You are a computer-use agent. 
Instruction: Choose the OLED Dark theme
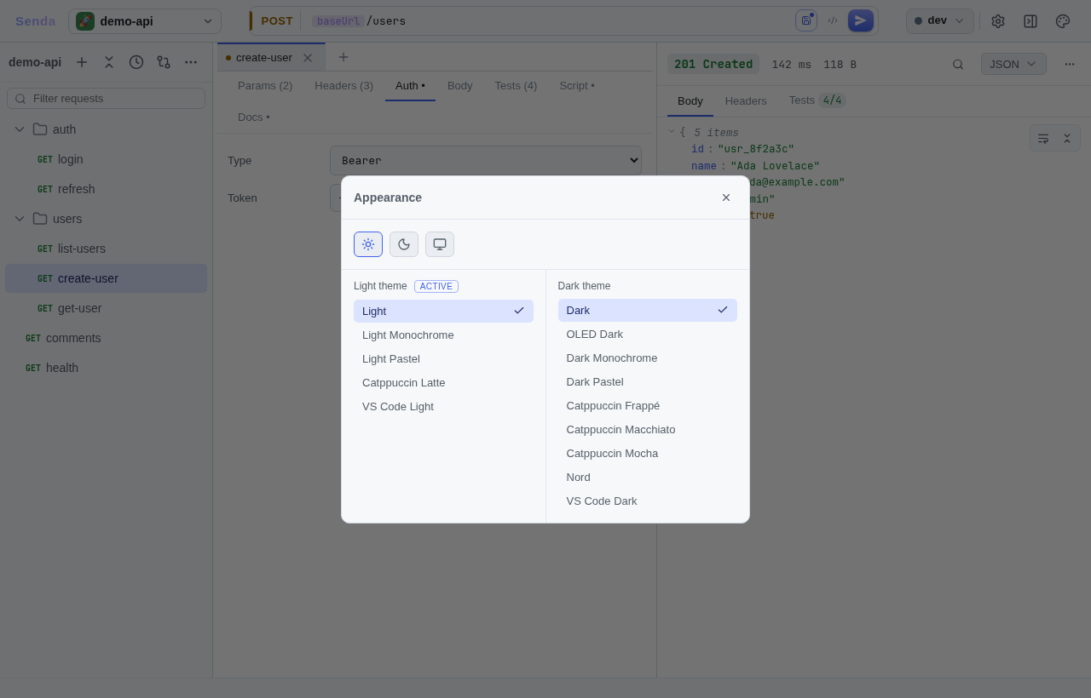coord(648,335)
